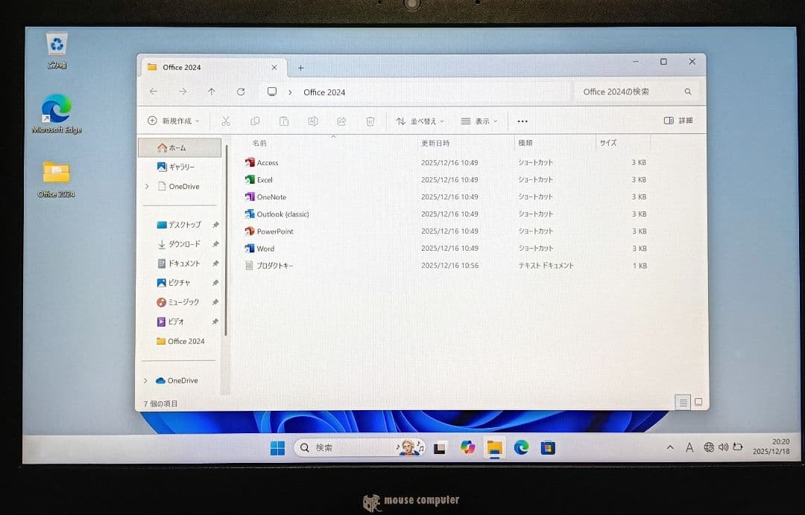Select the Access shortcut icon
This screenshot has width=805, height=515.
(250, 162)
